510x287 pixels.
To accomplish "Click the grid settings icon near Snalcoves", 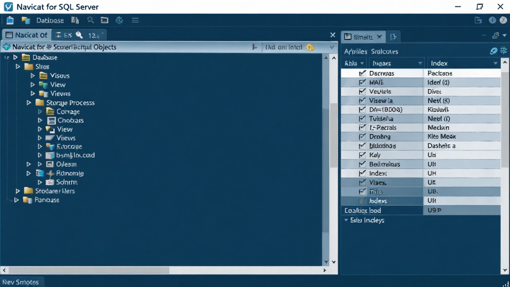I will 504,50.
